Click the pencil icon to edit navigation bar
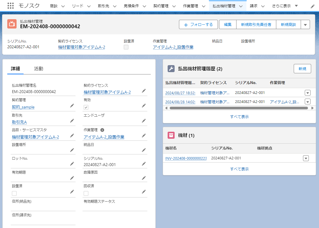This screenshot has height=228, width=319. tap(312, 6)
